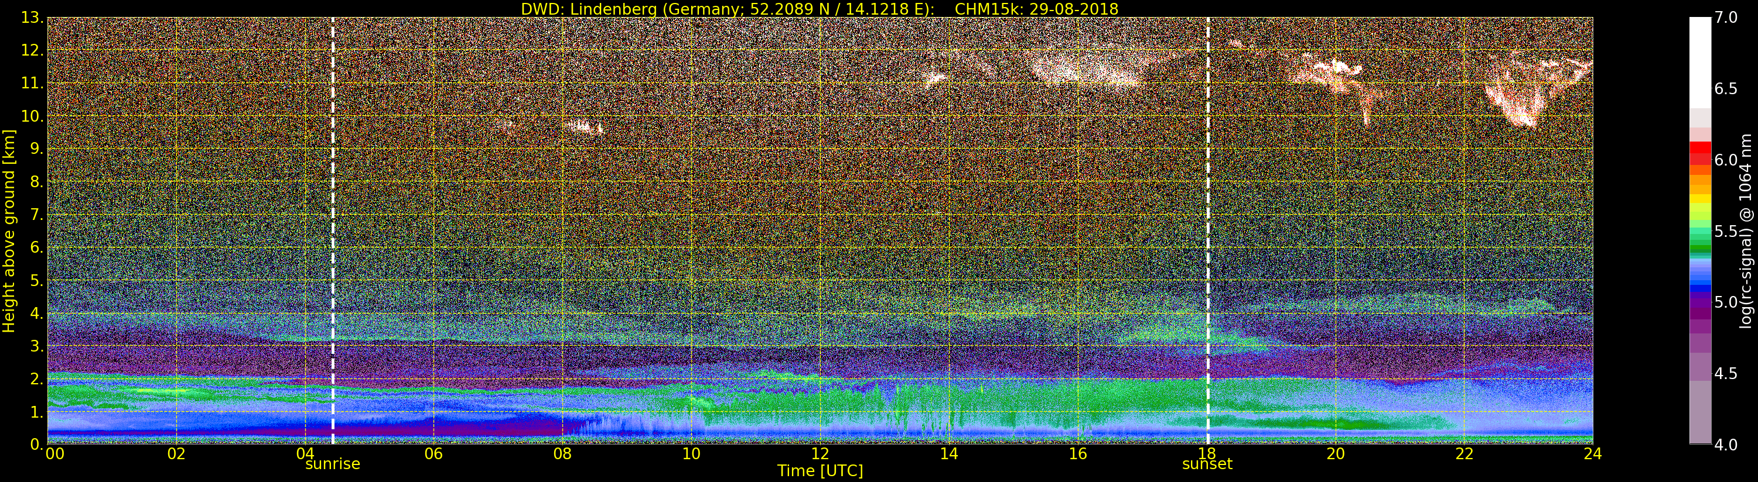Click the '18' time tick label
The width and height of the screenshot is (1758, 482).
click(x=1207, y=453)
